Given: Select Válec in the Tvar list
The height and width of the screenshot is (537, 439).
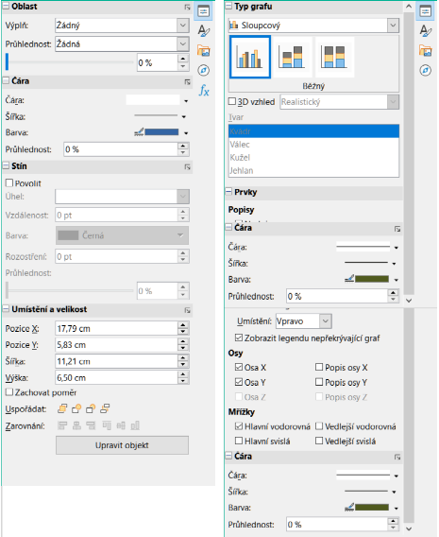Looking at the screenshot, I should tap(313, 145).
